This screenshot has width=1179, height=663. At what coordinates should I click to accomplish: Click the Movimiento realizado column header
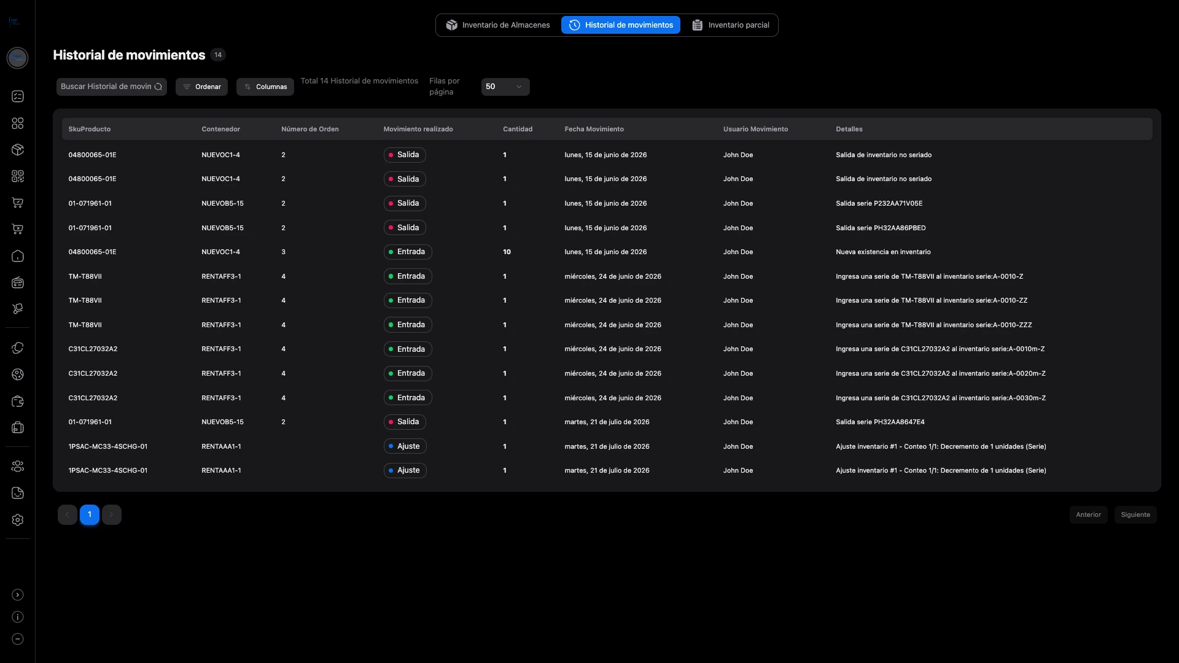tap(418, 129)
